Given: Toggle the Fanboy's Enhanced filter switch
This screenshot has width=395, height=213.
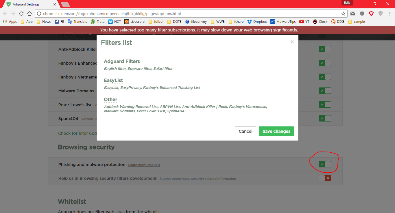Looking at the screenshot, I should [325, 63].
